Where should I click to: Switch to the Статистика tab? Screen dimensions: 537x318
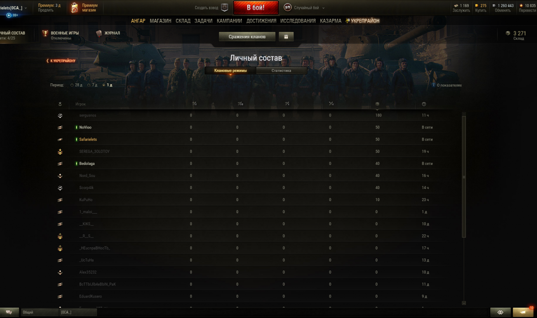click(281, 71)
